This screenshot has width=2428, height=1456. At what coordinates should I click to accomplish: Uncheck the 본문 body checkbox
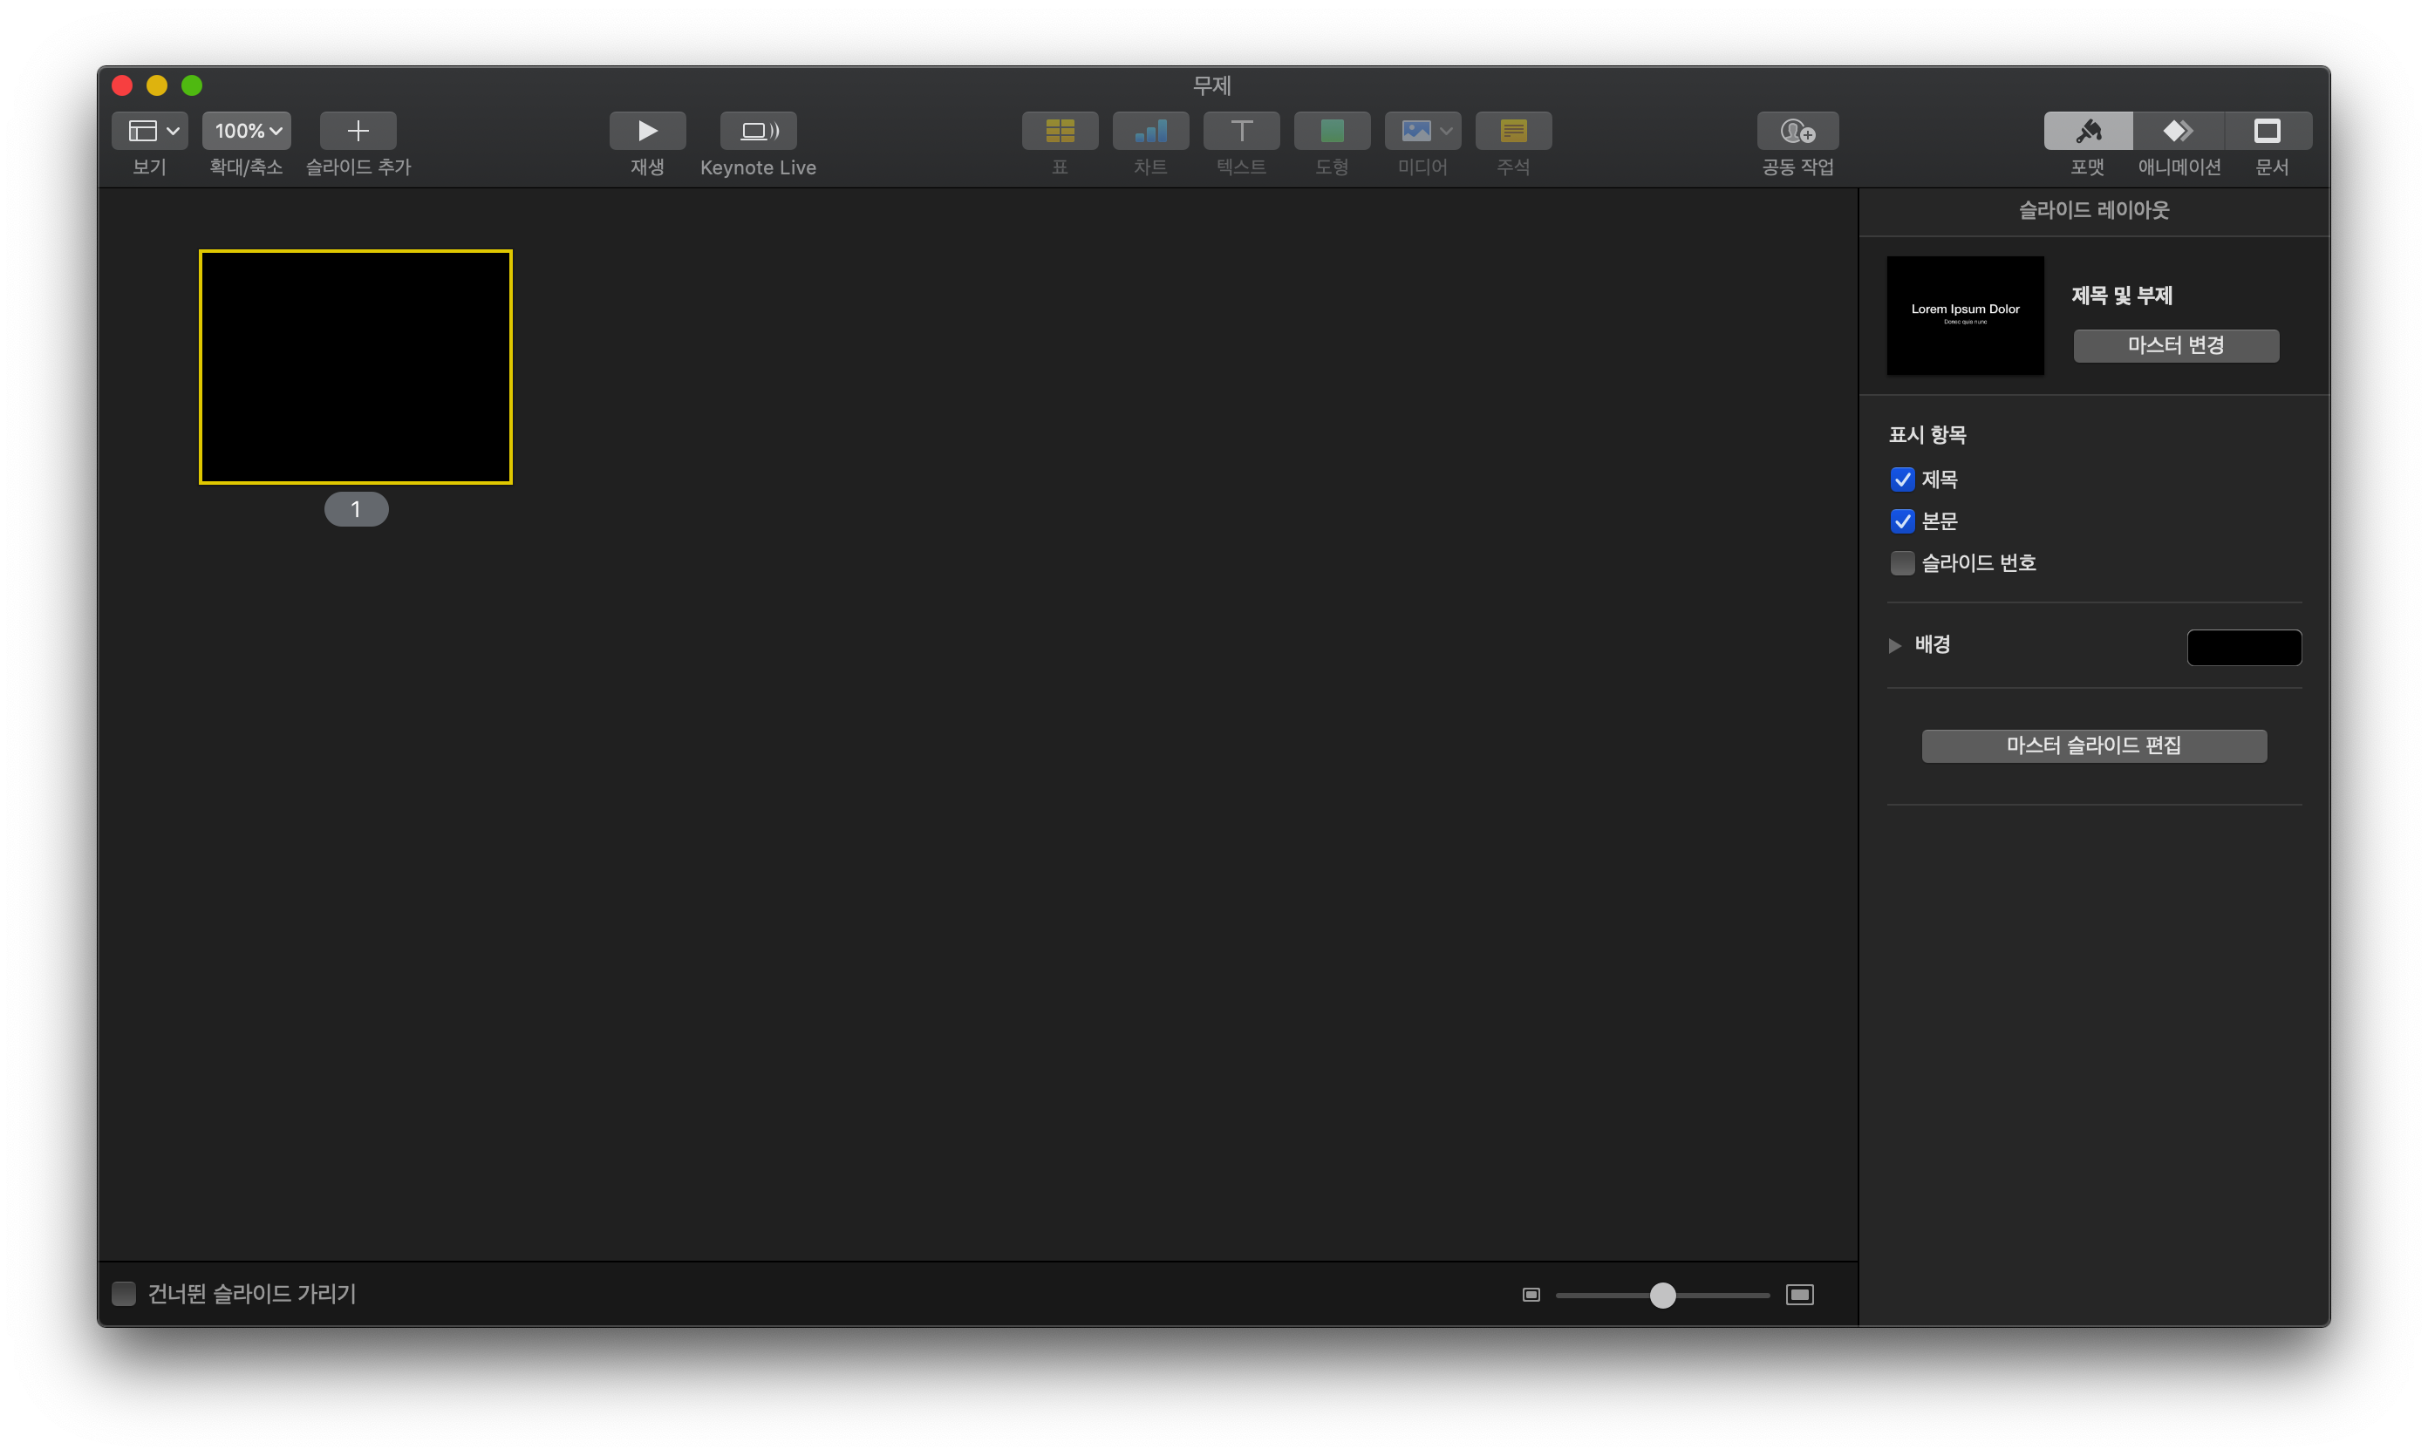(1902, 521)
